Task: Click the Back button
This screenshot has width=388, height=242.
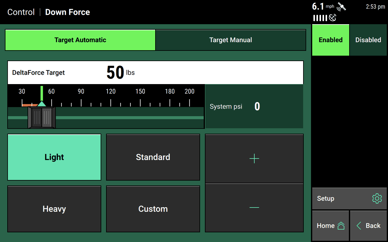Action: (368, 226)
